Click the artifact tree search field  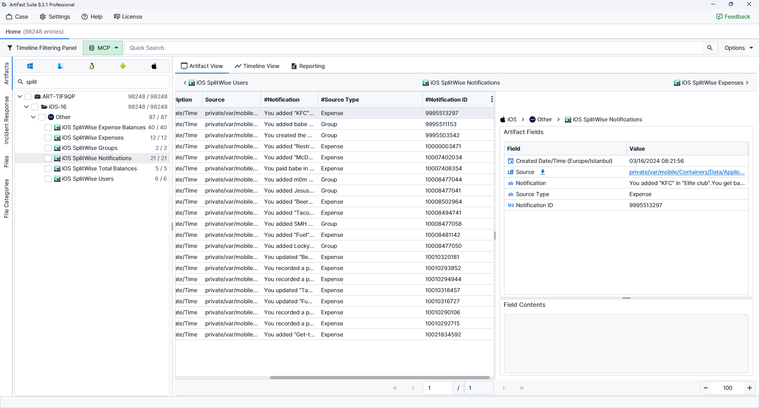pyautogui.click(x=92, y=82)
